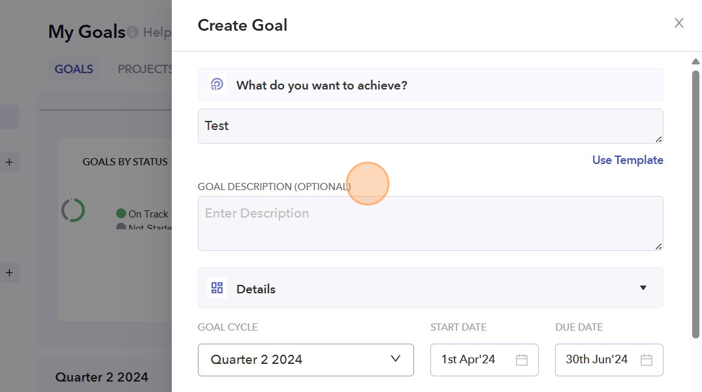702x392 pixels.
Task: Click the Goals by Status donut chart
Action: (73, 210)
